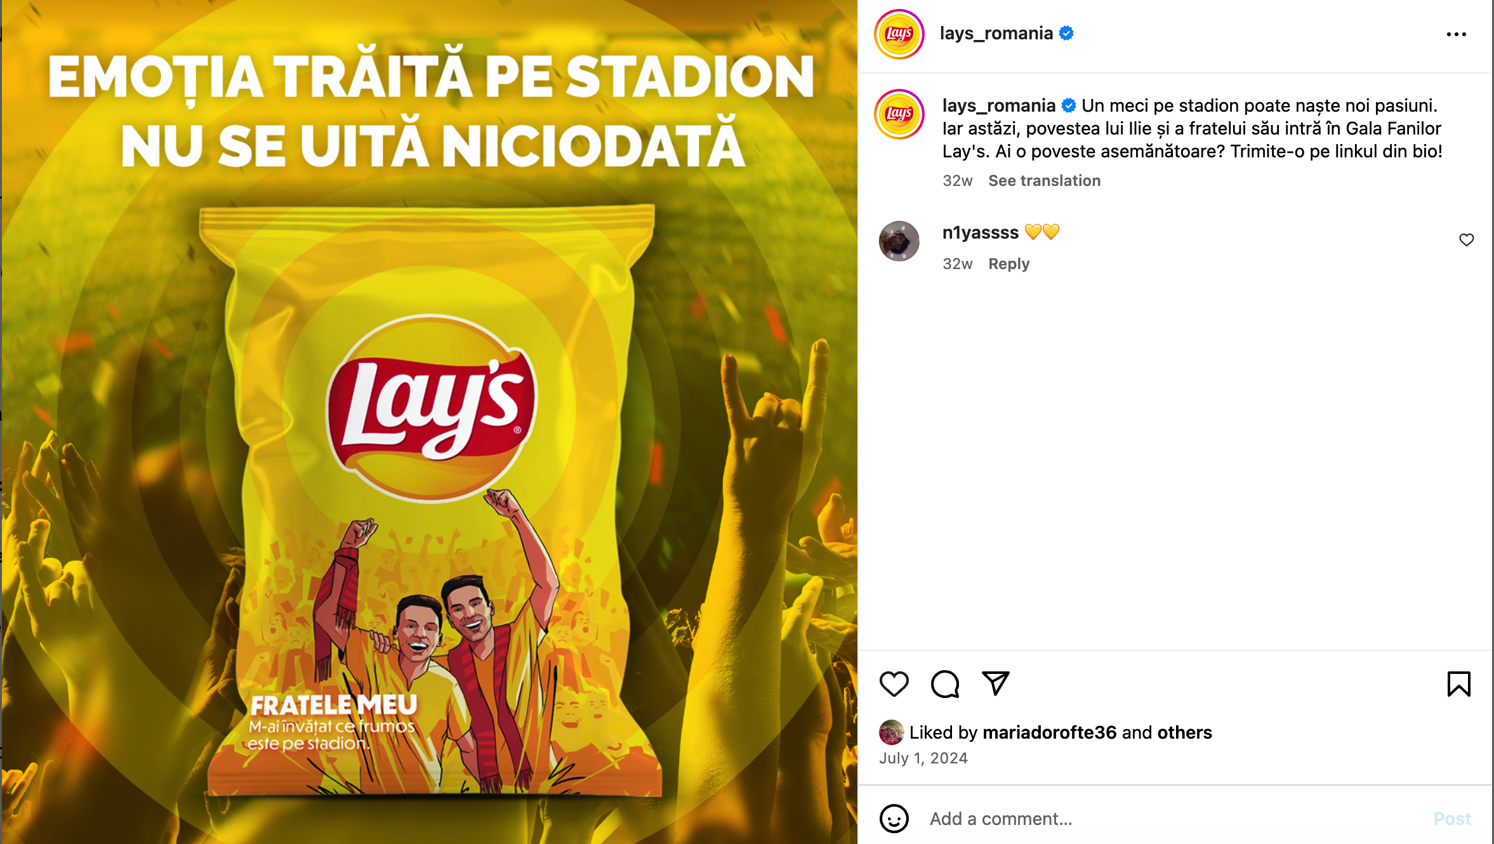This screenshot has width=1494, height=844.
Task: Open mariadorofte36 profile from likes
Action: tap(1049, 732)
